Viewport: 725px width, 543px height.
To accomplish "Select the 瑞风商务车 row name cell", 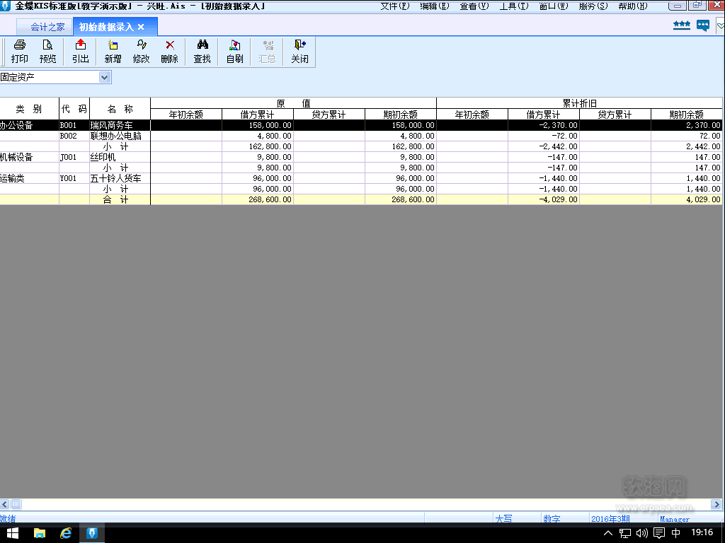I will coord(120,125).
